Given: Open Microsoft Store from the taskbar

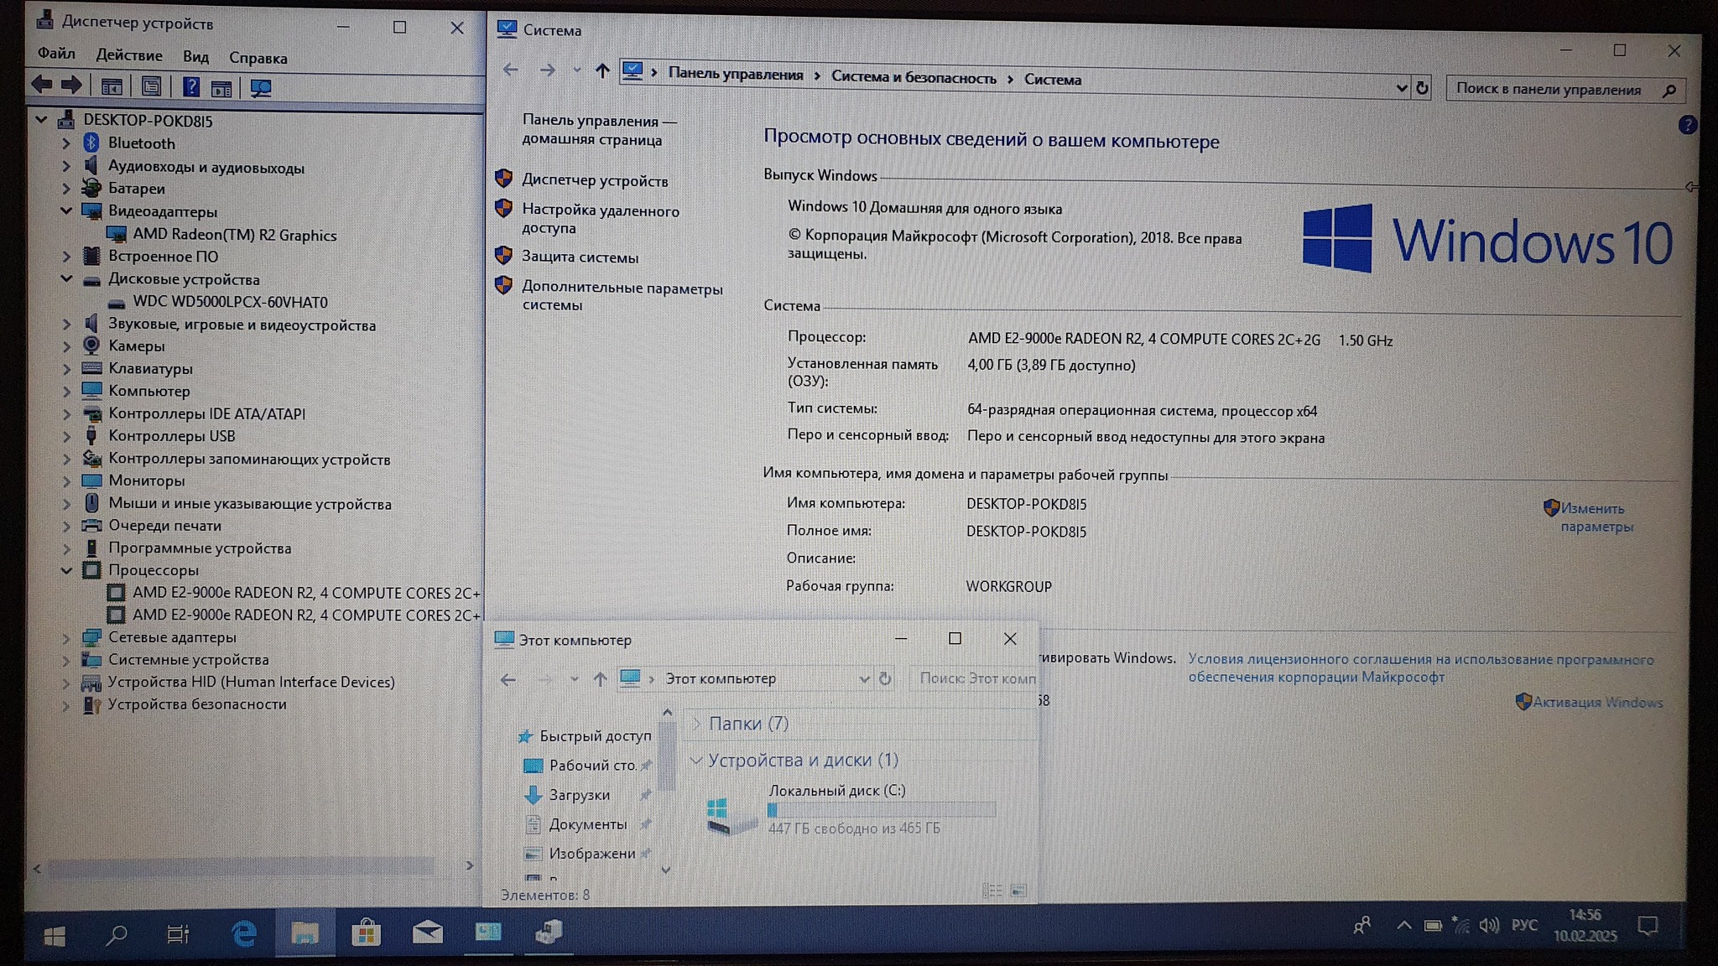Looking at the screenshot, I should (366, 932).
